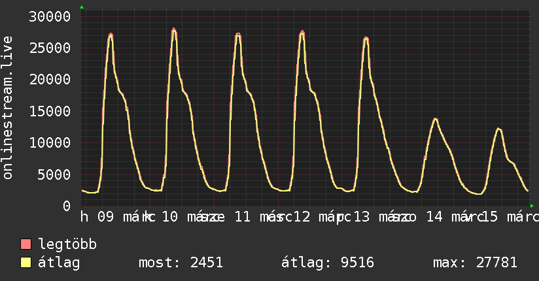
Task: Click the 14 date label on x-axis
Action: [434, 217]
